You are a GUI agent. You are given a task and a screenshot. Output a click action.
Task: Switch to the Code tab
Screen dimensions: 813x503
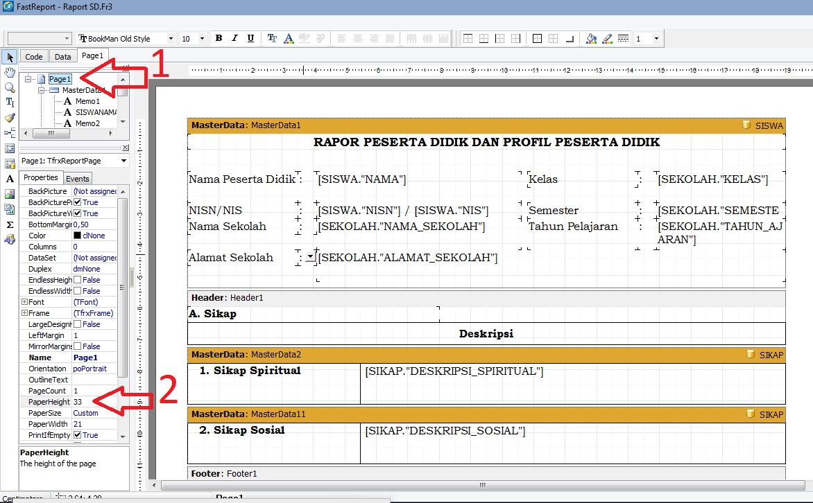(33, 57)
